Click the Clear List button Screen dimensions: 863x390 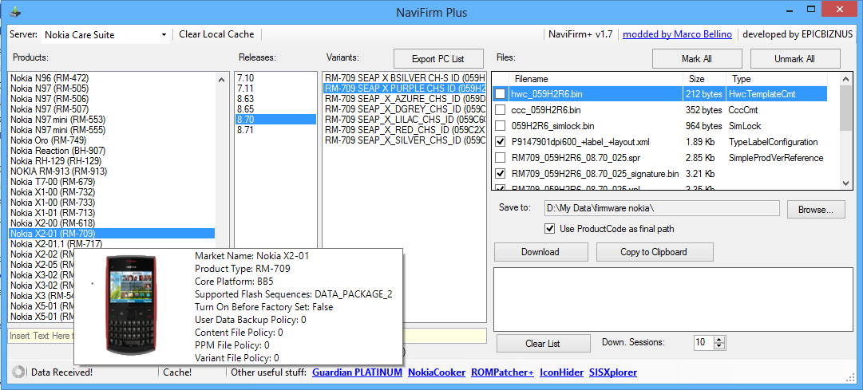click(543, 343)
